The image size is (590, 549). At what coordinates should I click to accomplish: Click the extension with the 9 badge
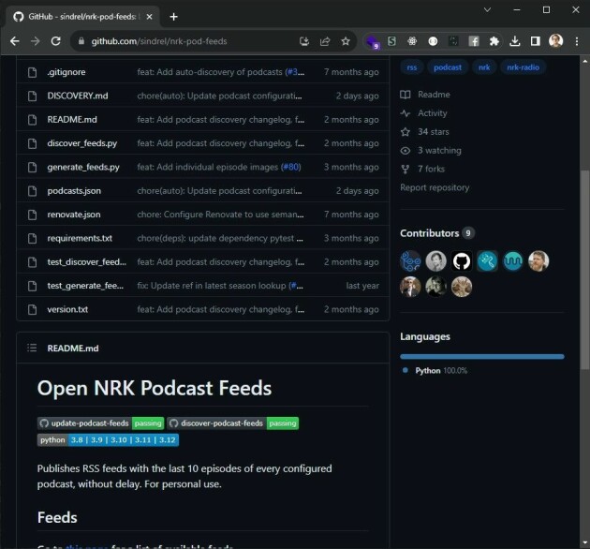tap(372, 42)
